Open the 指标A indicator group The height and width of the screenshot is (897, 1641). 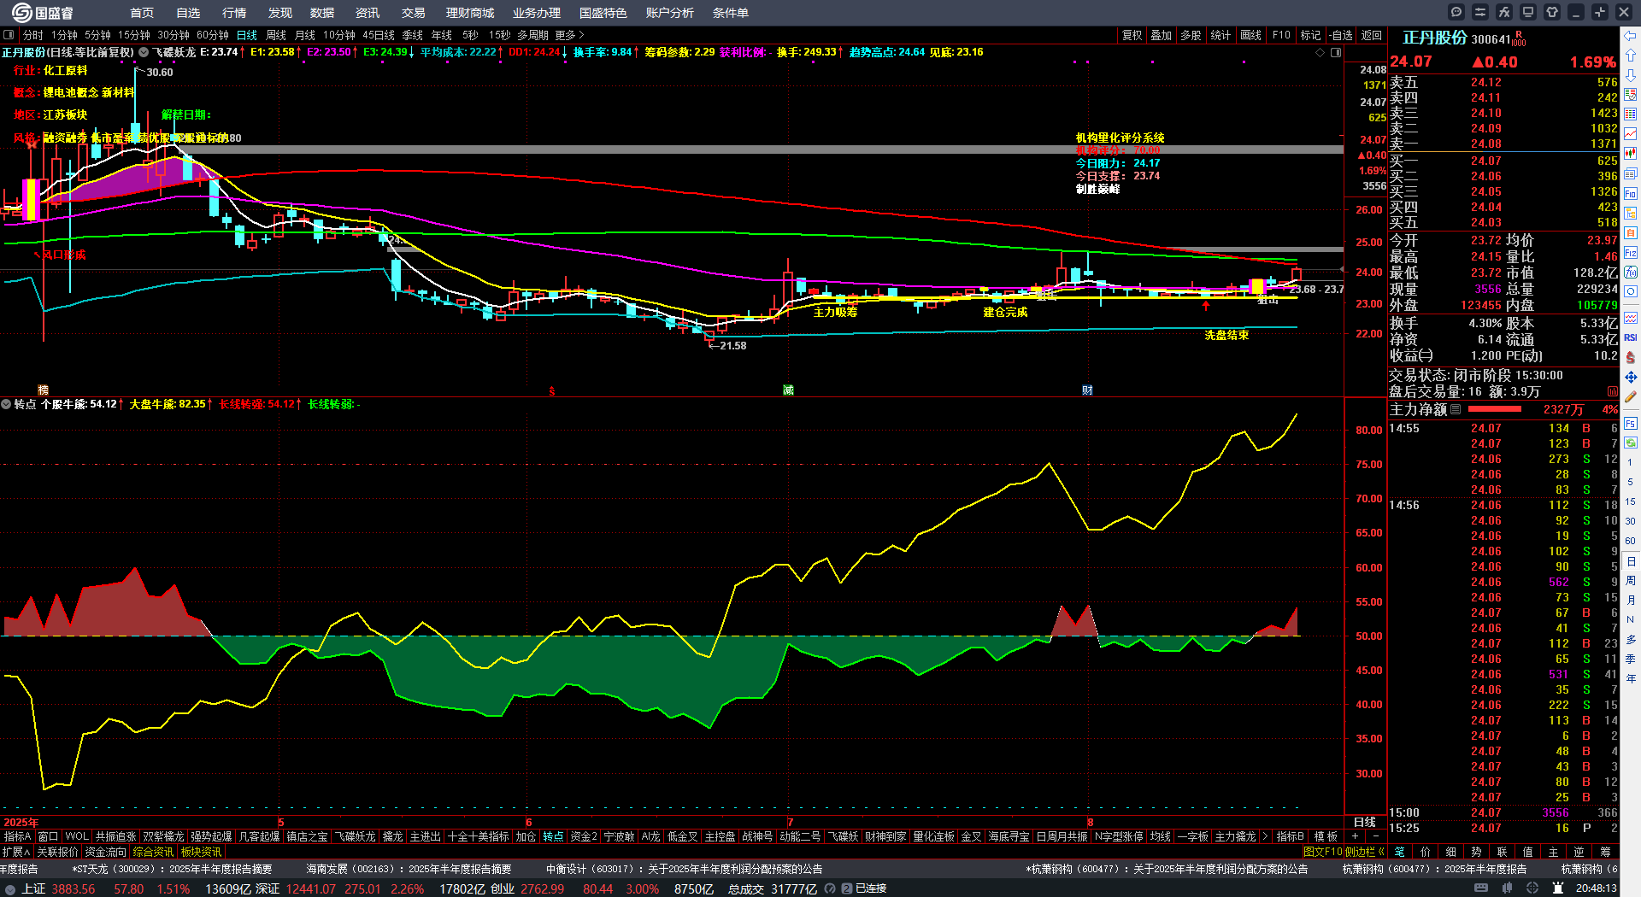(17, 836)
